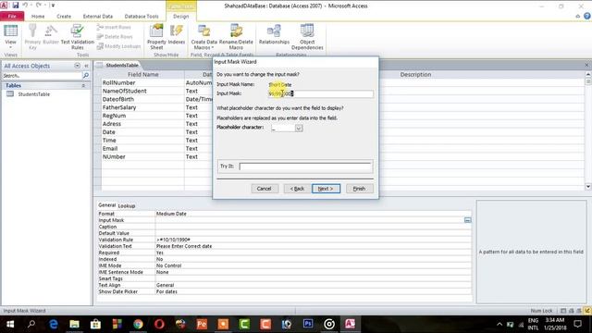The width and height of the screenshot is (592, 333).
Task: Click Test Validation Rules icon
Action: coord(78,37)
